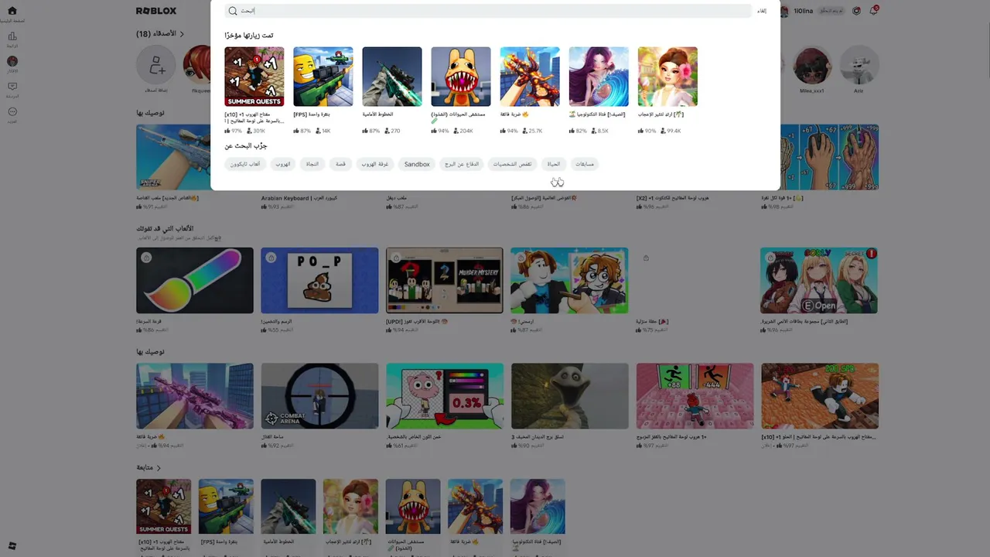Open the Robux icon in the top bar

click(x=856, y=11)
